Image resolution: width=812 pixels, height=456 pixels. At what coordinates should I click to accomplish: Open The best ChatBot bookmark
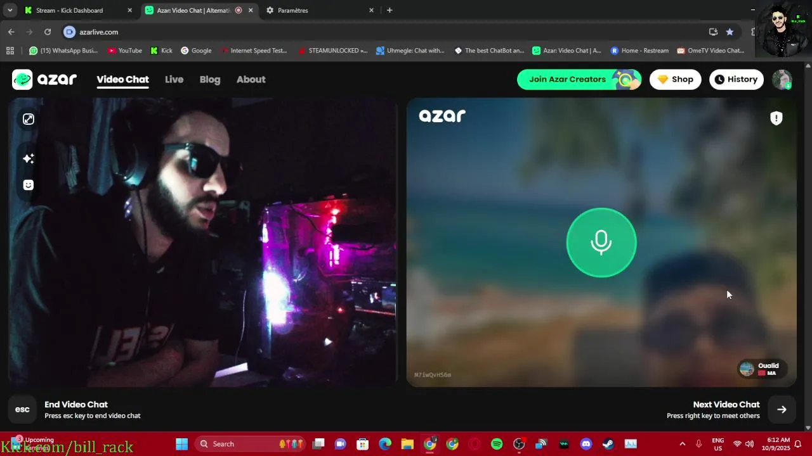[489, 51]
